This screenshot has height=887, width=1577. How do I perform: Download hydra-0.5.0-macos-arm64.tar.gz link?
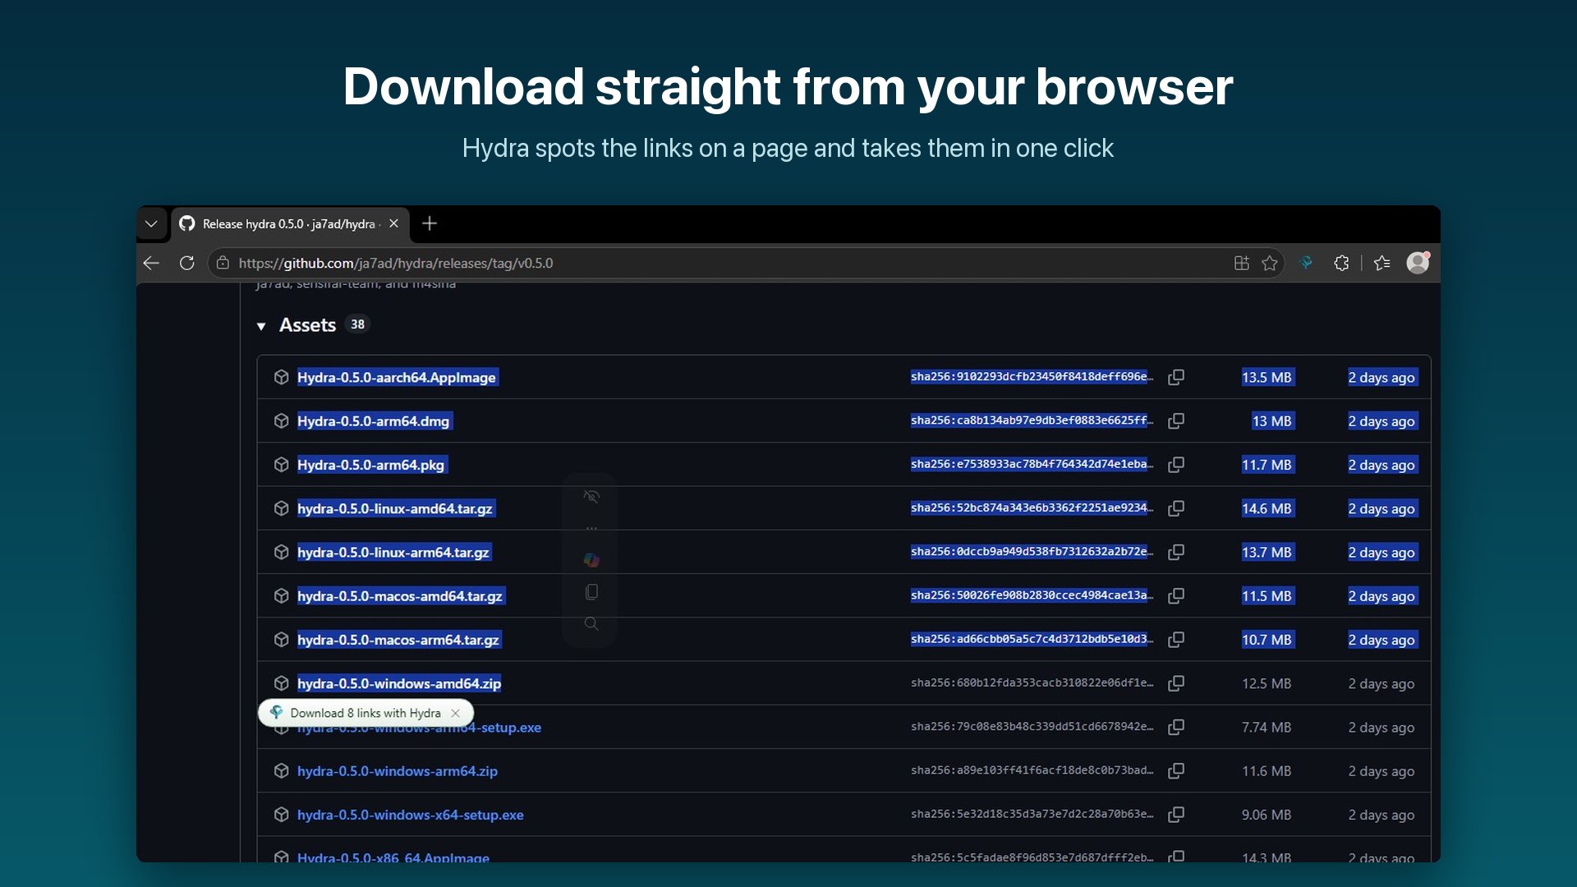(x=398, y=640)
